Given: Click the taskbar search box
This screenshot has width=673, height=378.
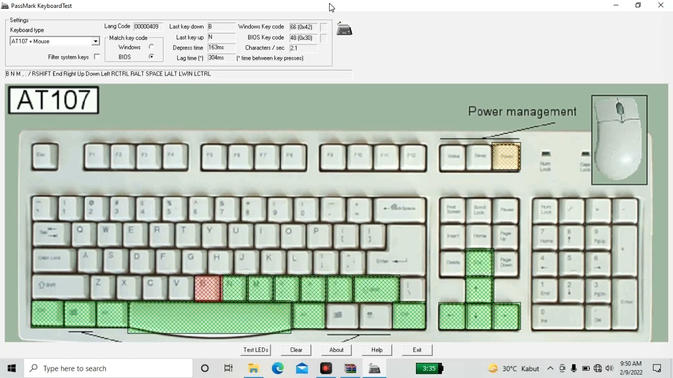Looking at the screenshot, I should (109, 369).
